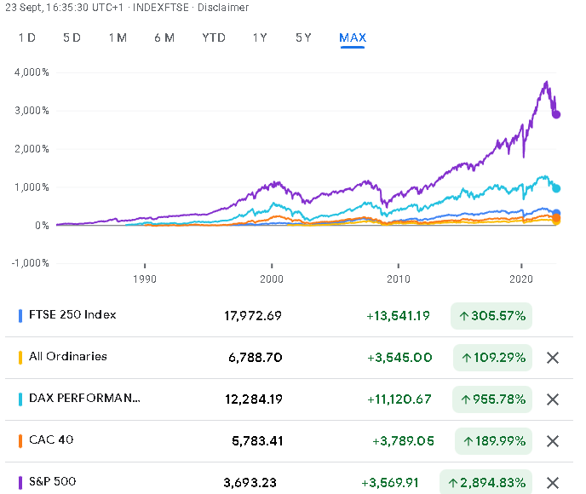Click the 3,000% y-axis label
Screen dimensions: 586x494
click(32, 111)
